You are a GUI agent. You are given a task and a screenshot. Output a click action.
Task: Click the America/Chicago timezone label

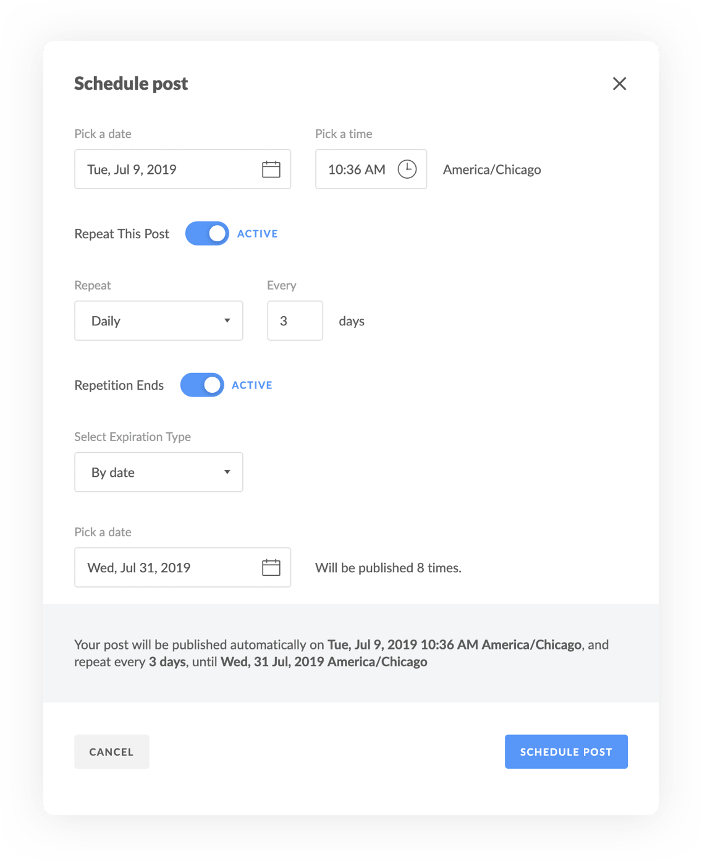point(492,169)
